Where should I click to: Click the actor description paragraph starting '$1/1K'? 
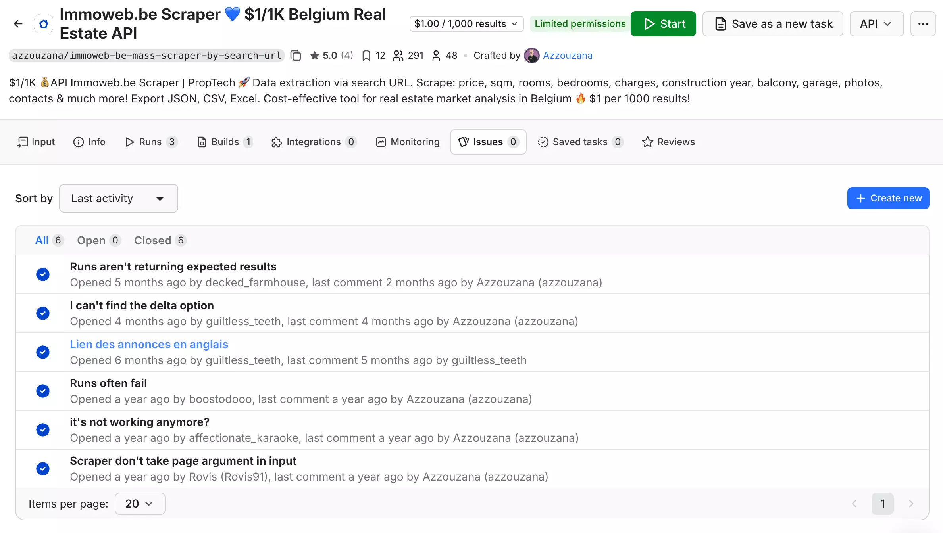pos(446,90)
